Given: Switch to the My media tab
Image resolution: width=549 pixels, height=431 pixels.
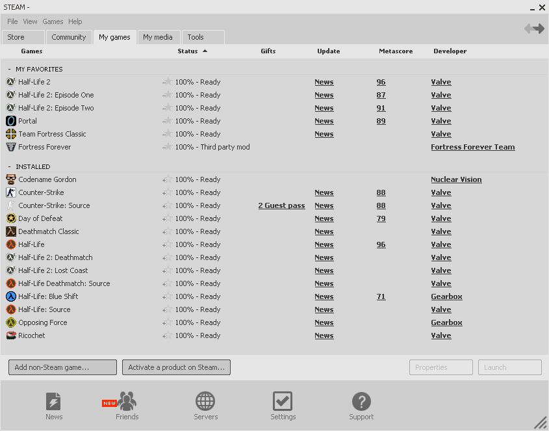Looking at the screenshot, I should click(158, 37).
